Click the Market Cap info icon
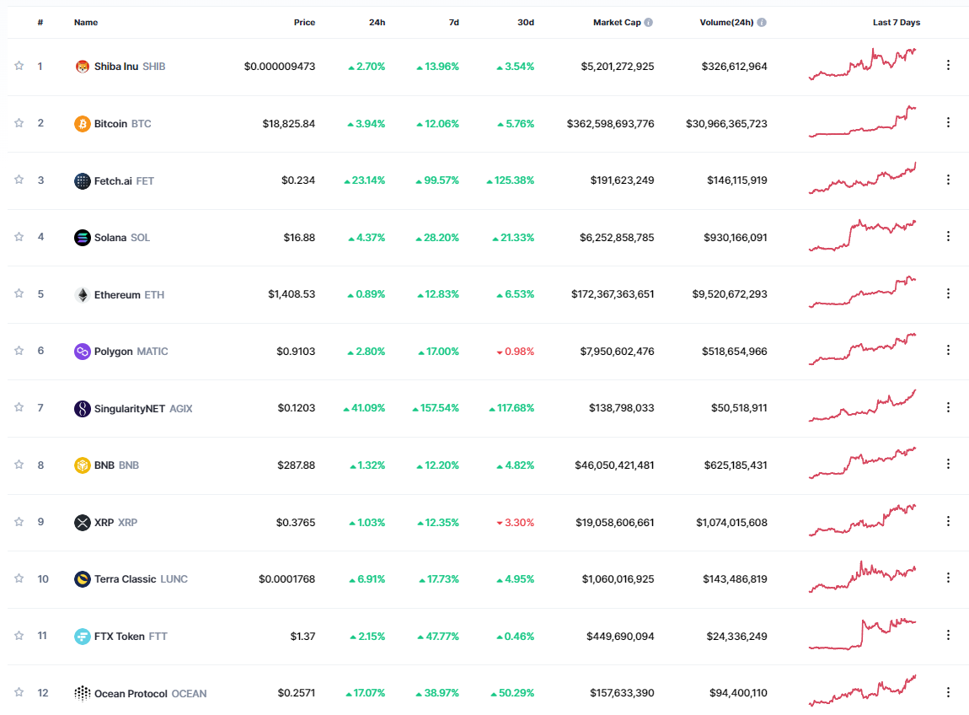Screen dimensions: 969x715 pos(649,23)
